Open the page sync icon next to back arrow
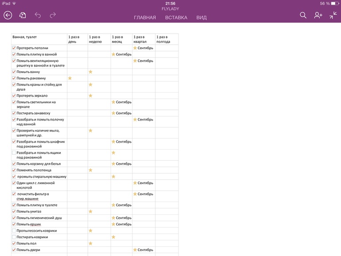341x256 pixels. tap(23, 16)
